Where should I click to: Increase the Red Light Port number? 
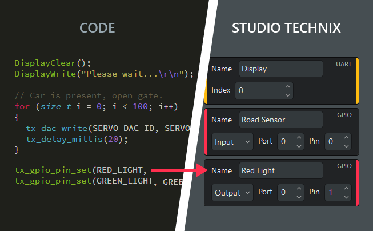(299, 188)
